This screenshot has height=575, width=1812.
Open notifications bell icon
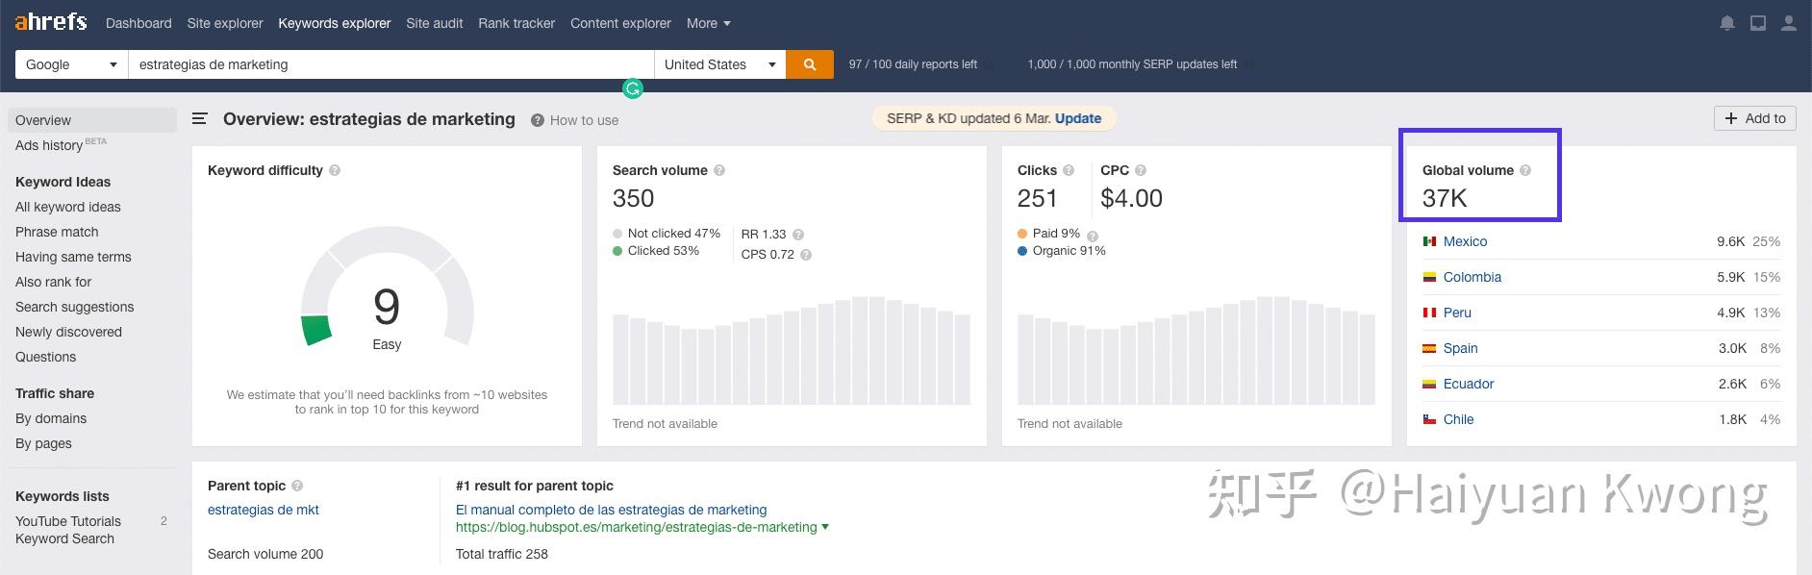(1727, 23)
